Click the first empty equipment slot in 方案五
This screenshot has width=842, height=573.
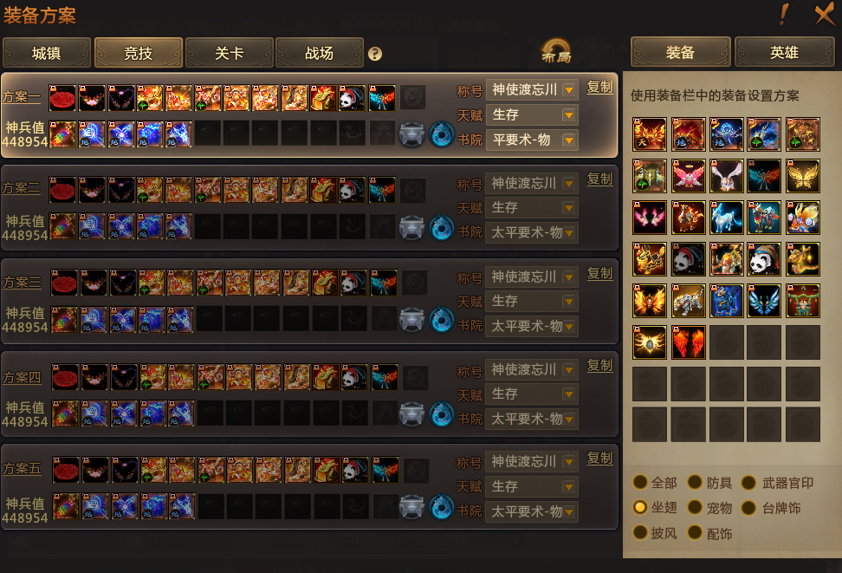point(211,507)
